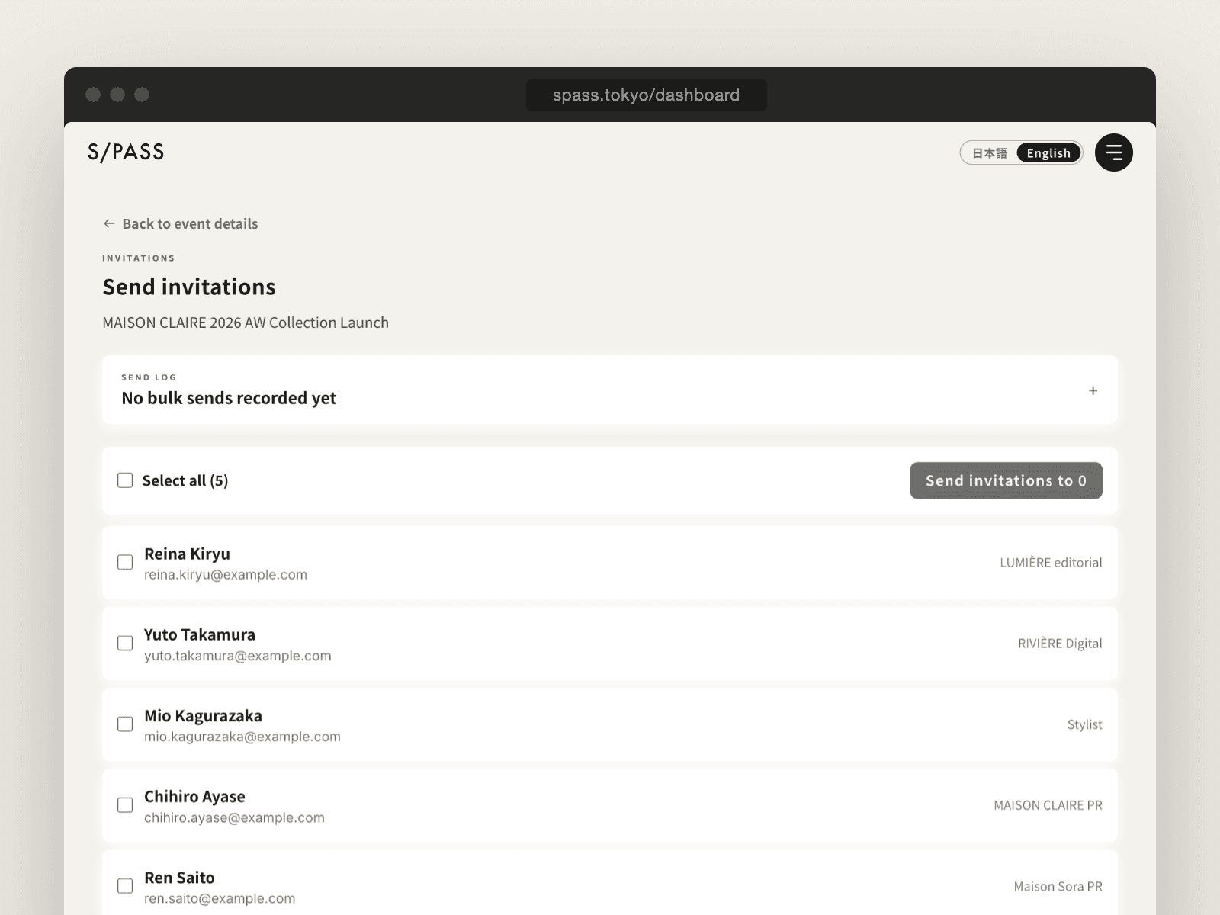Click the S/PASS logo

coord(126,152)
